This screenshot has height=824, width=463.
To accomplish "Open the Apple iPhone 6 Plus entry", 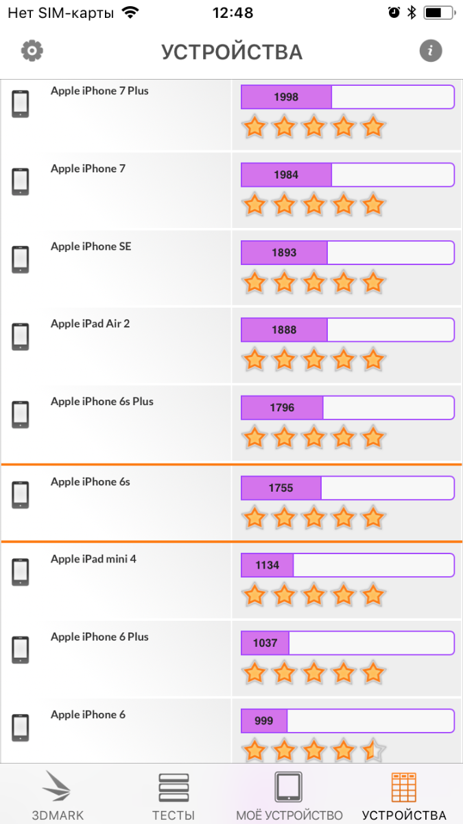I will pos(99,637).
